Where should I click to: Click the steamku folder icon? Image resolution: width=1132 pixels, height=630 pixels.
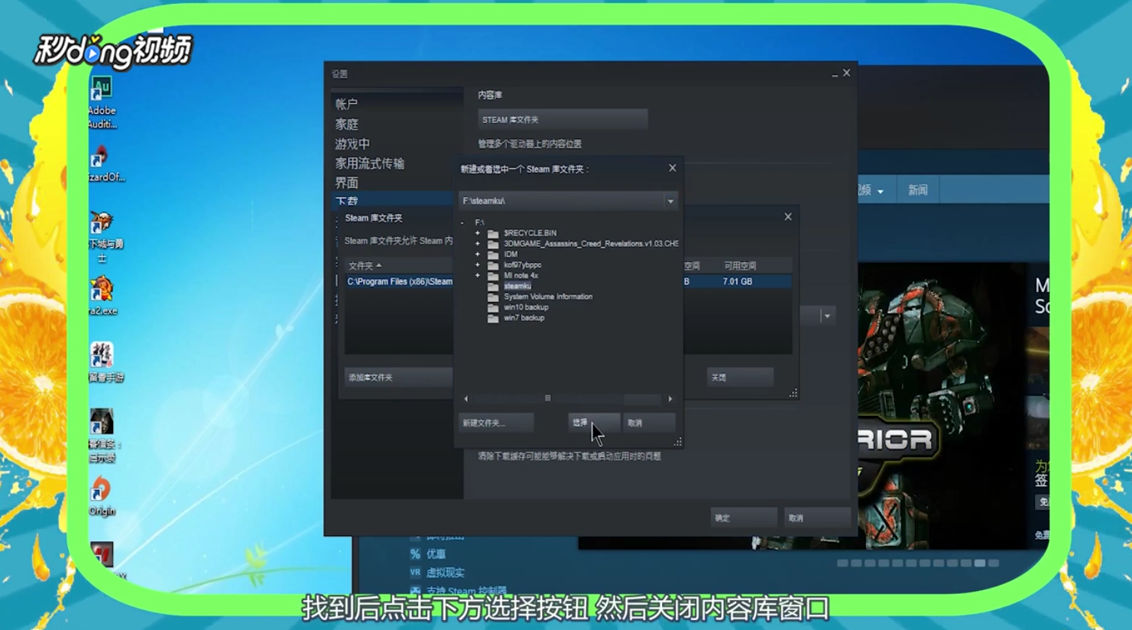[x=493, y=286]
